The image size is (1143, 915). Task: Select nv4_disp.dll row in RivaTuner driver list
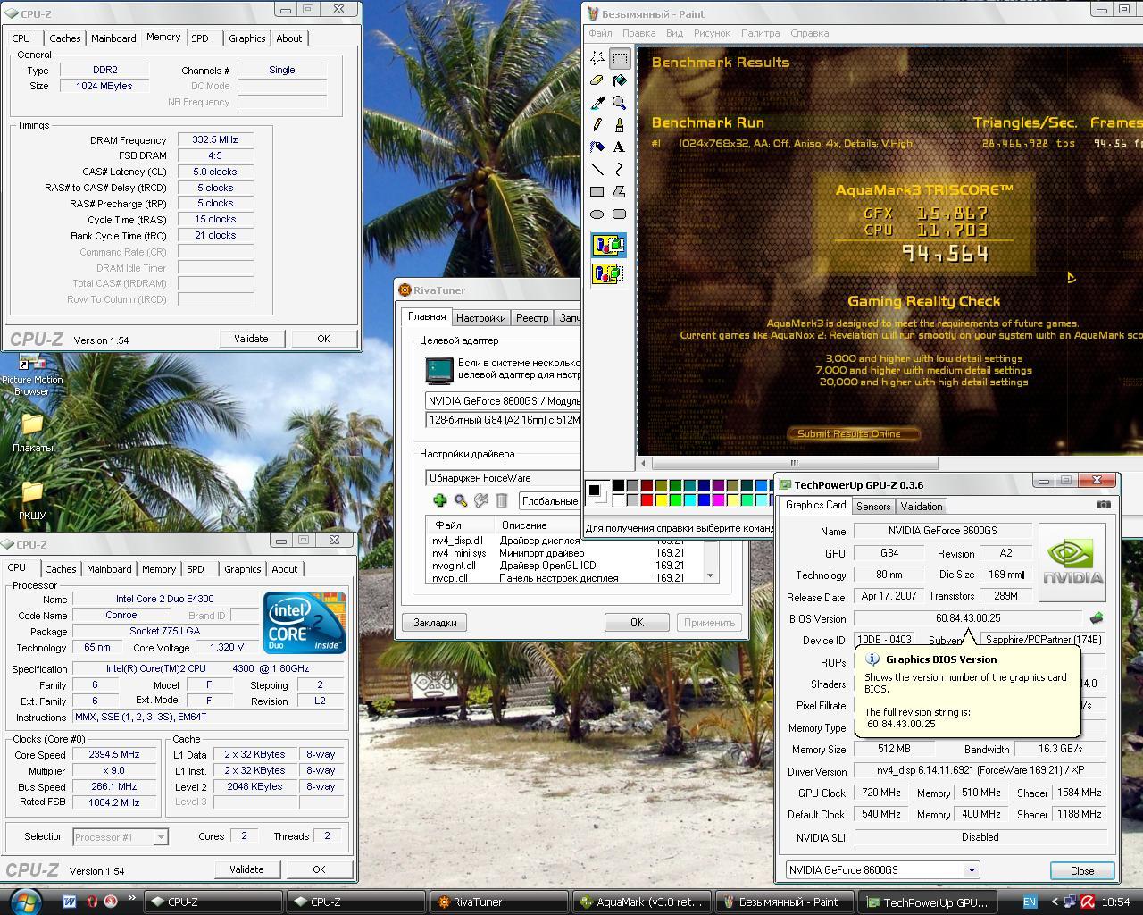tap(571, 541)
